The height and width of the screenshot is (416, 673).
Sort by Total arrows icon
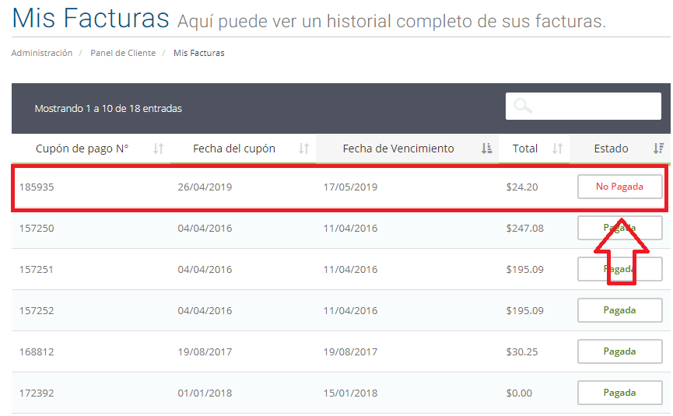pyautogui.click(x=557, y=149)
